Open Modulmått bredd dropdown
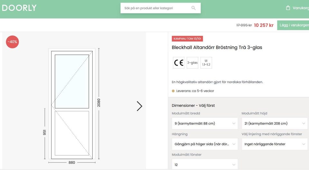Image resolution: width=309 pixels, height=170 pixels. tap(205, 123)
